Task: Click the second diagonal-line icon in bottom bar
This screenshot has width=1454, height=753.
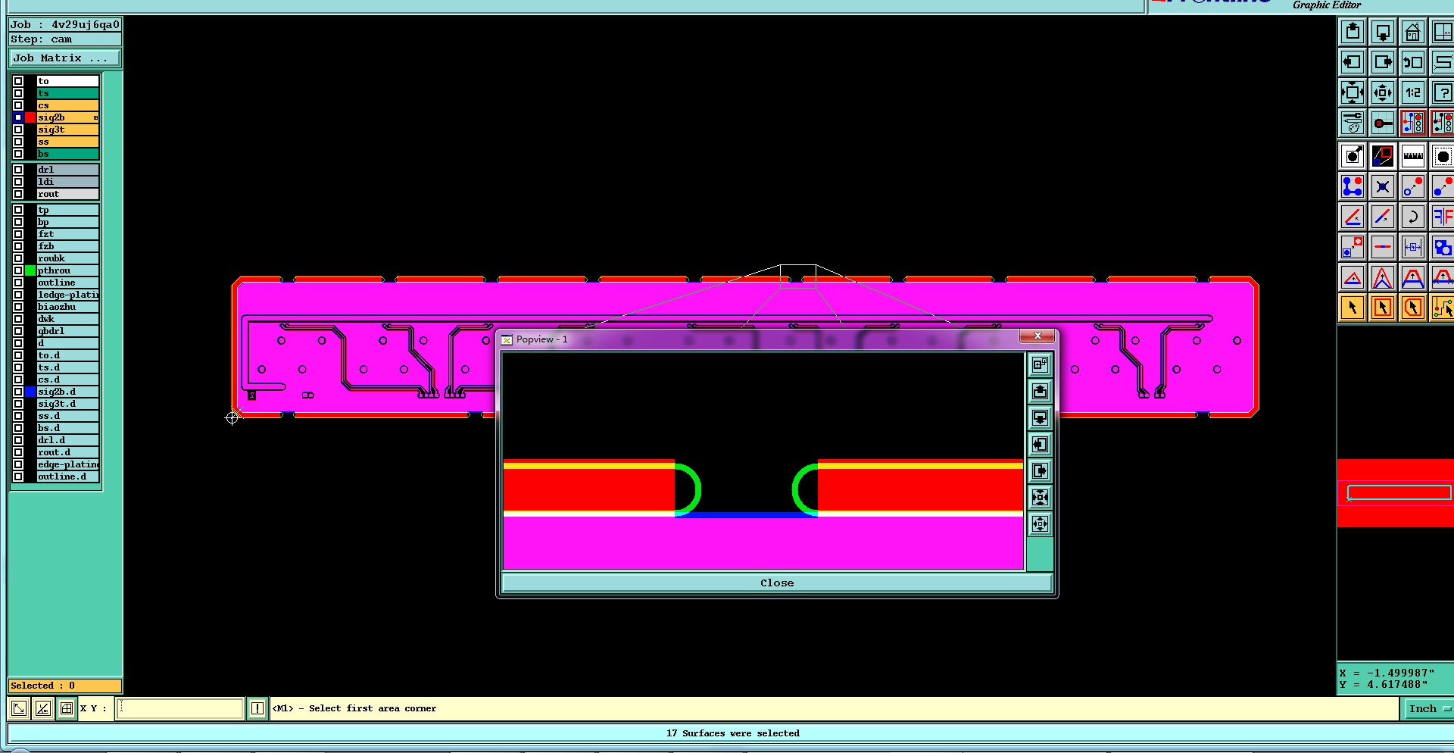Action: coord(43,708)
